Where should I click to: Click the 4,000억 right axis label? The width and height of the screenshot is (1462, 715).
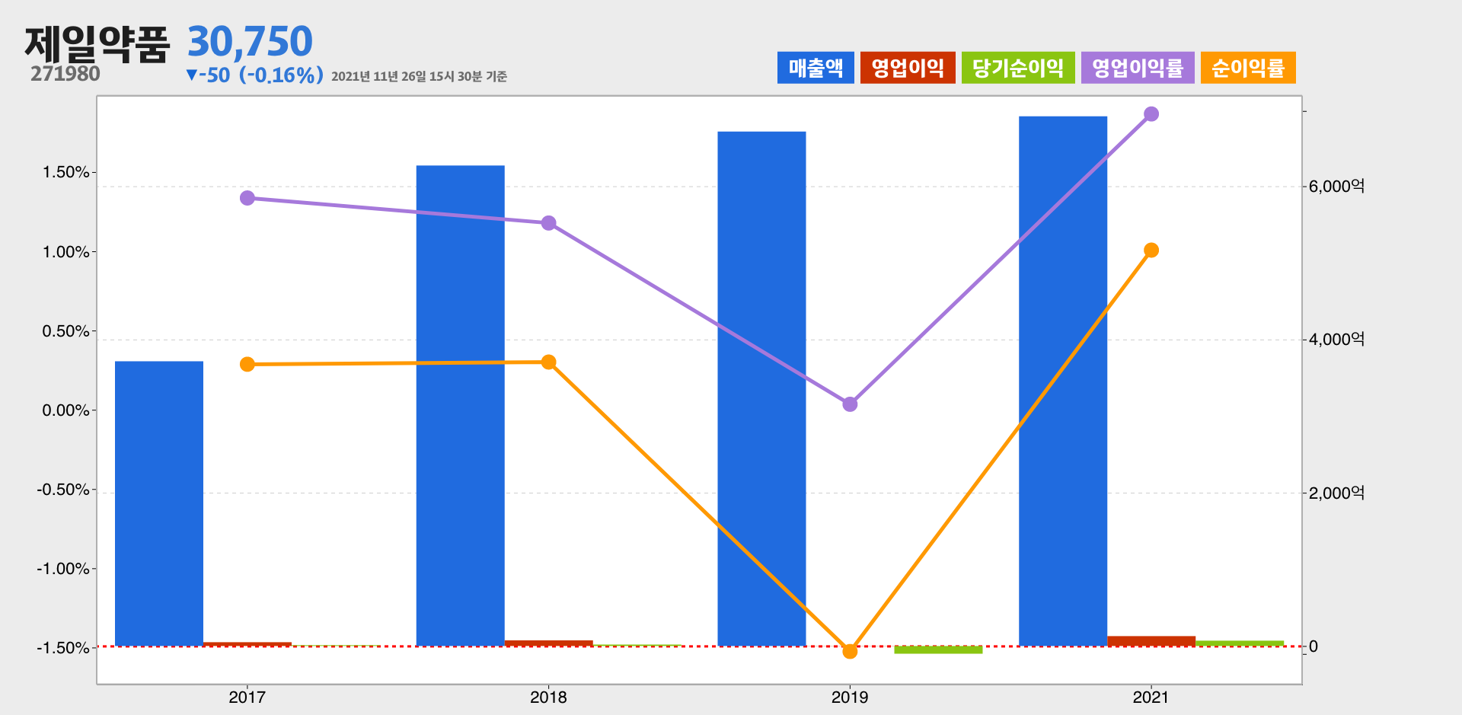tap(1336, 340)
